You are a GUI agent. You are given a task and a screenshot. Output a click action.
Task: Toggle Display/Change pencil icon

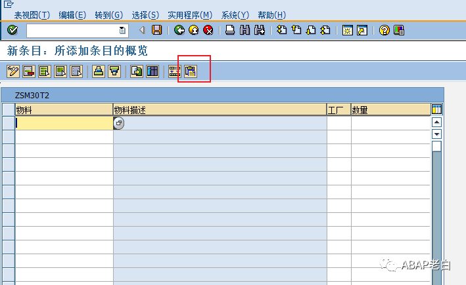(x=13, y=71)
